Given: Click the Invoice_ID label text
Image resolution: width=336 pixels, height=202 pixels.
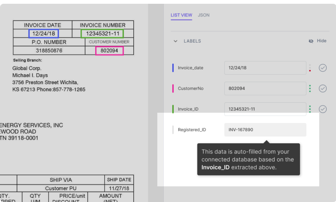Looking at the screenshot, I should click(x=188, y=109).
